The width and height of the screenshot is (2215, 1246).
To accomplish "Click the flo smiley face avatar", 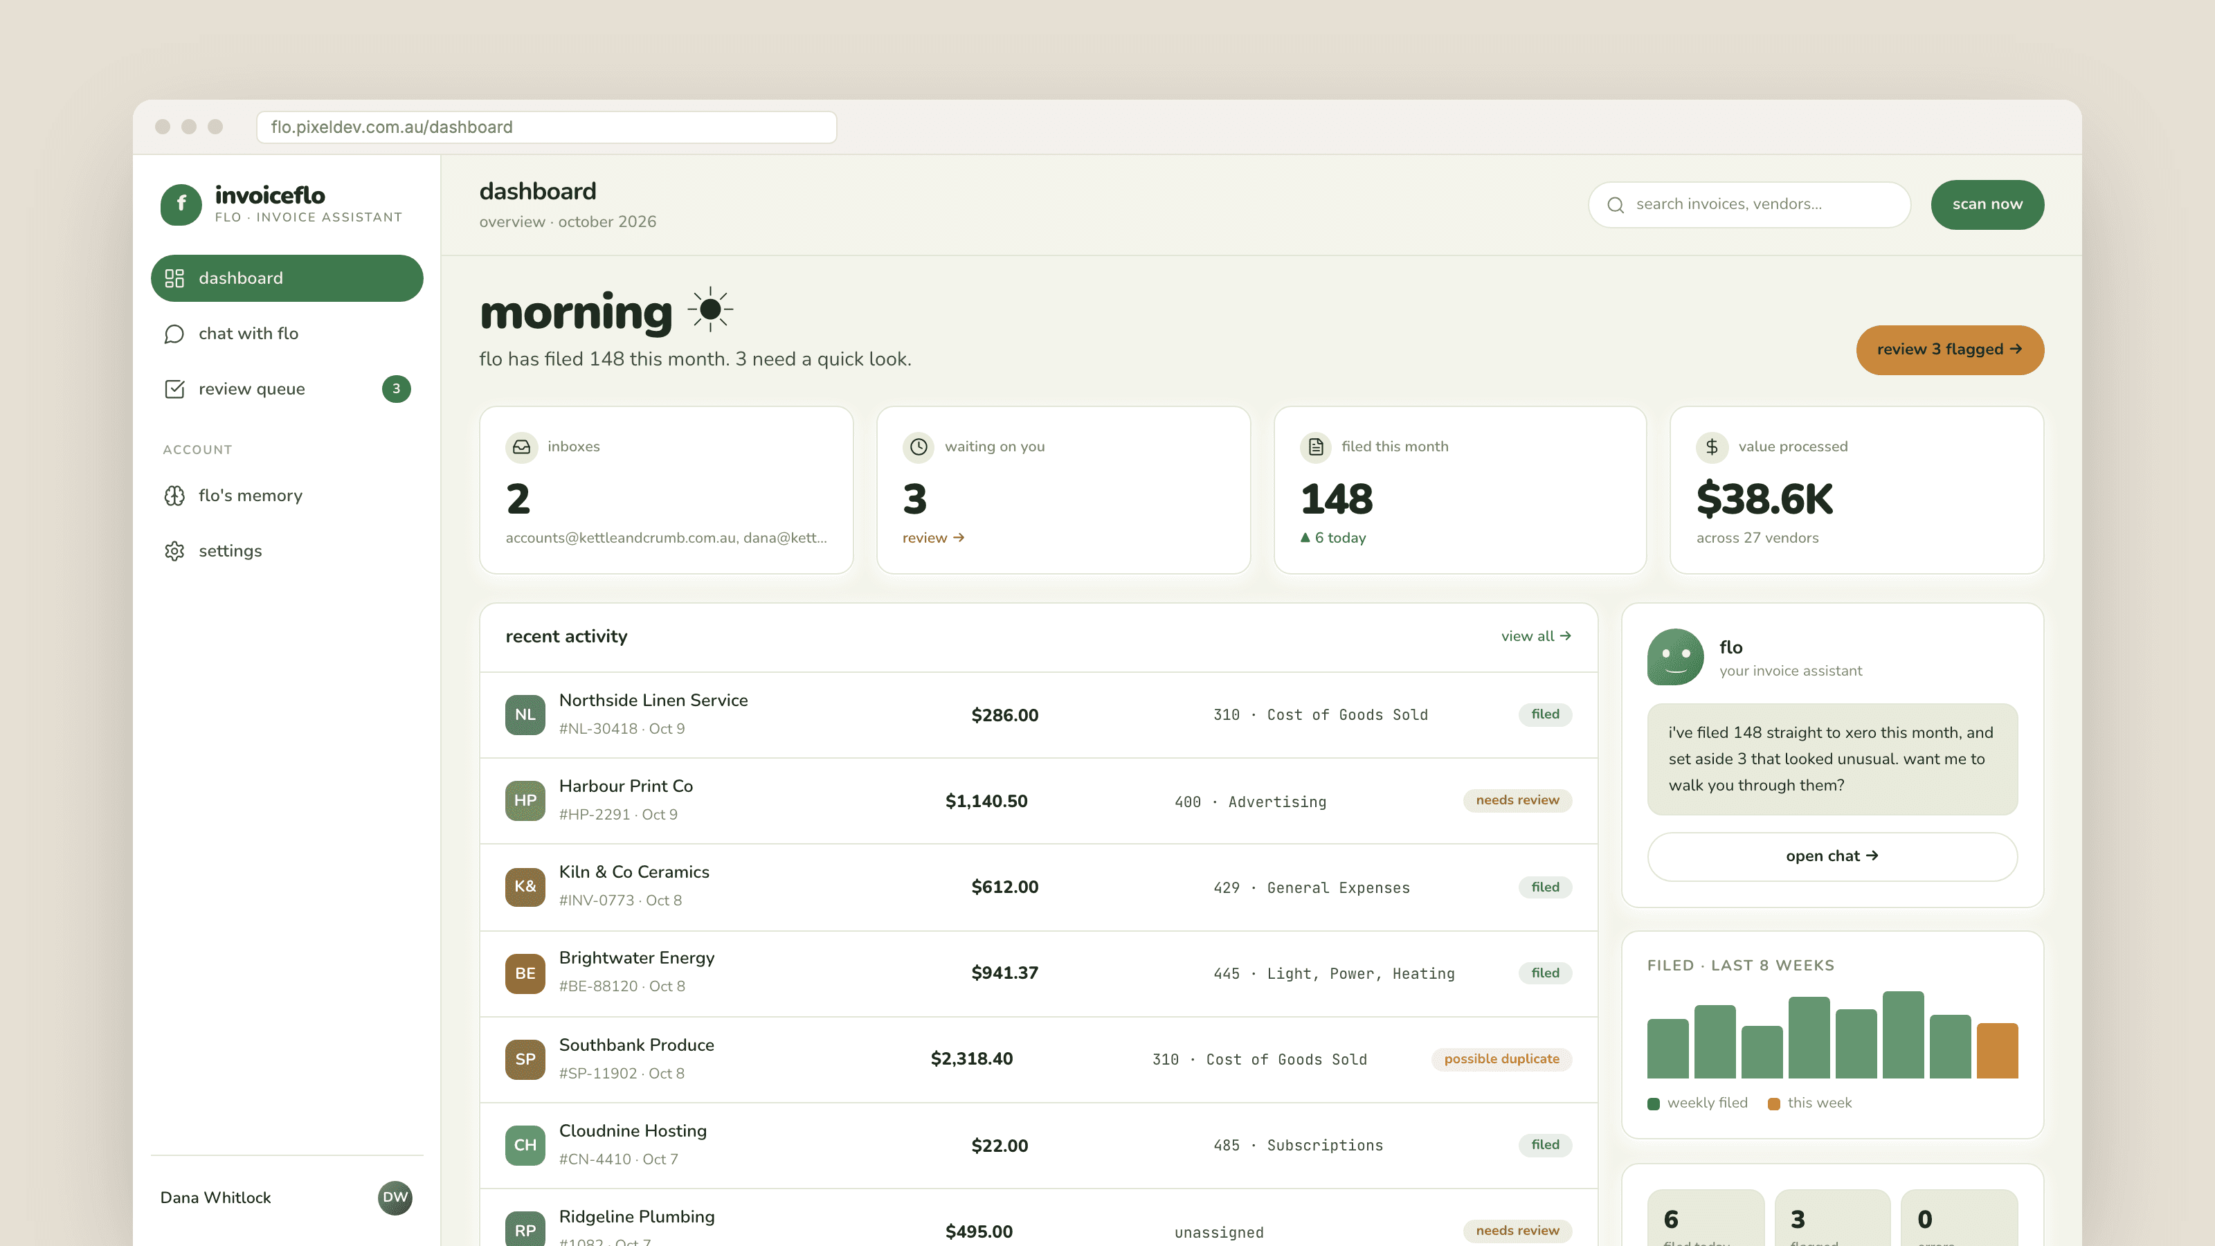I will pos(1675,657).
